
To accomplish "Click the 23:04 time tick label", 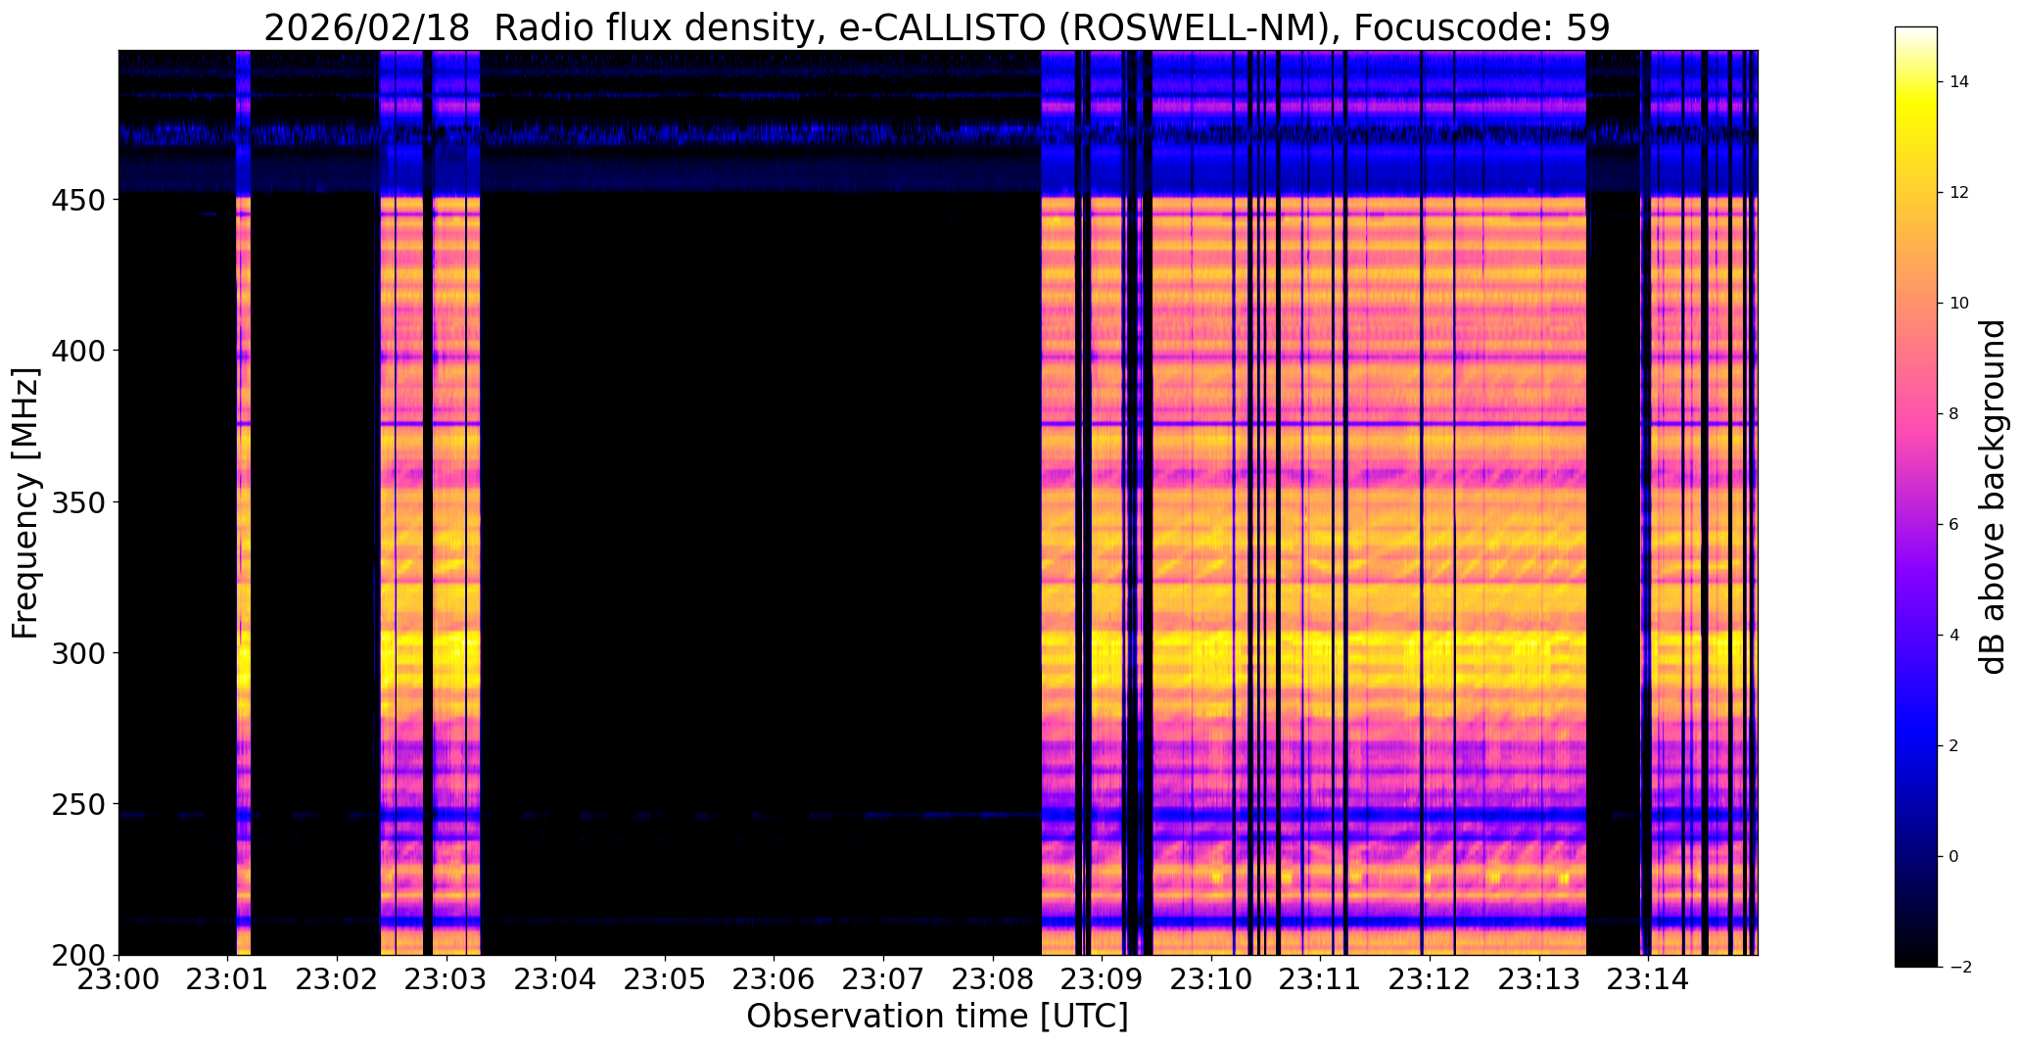I will (x=556, y=979).
